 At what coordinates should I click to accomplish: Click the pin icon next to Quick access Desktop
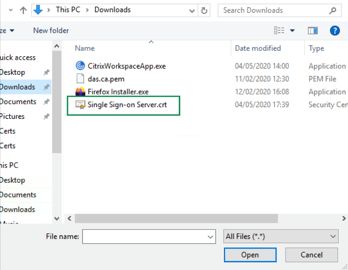tap(46, 72)
